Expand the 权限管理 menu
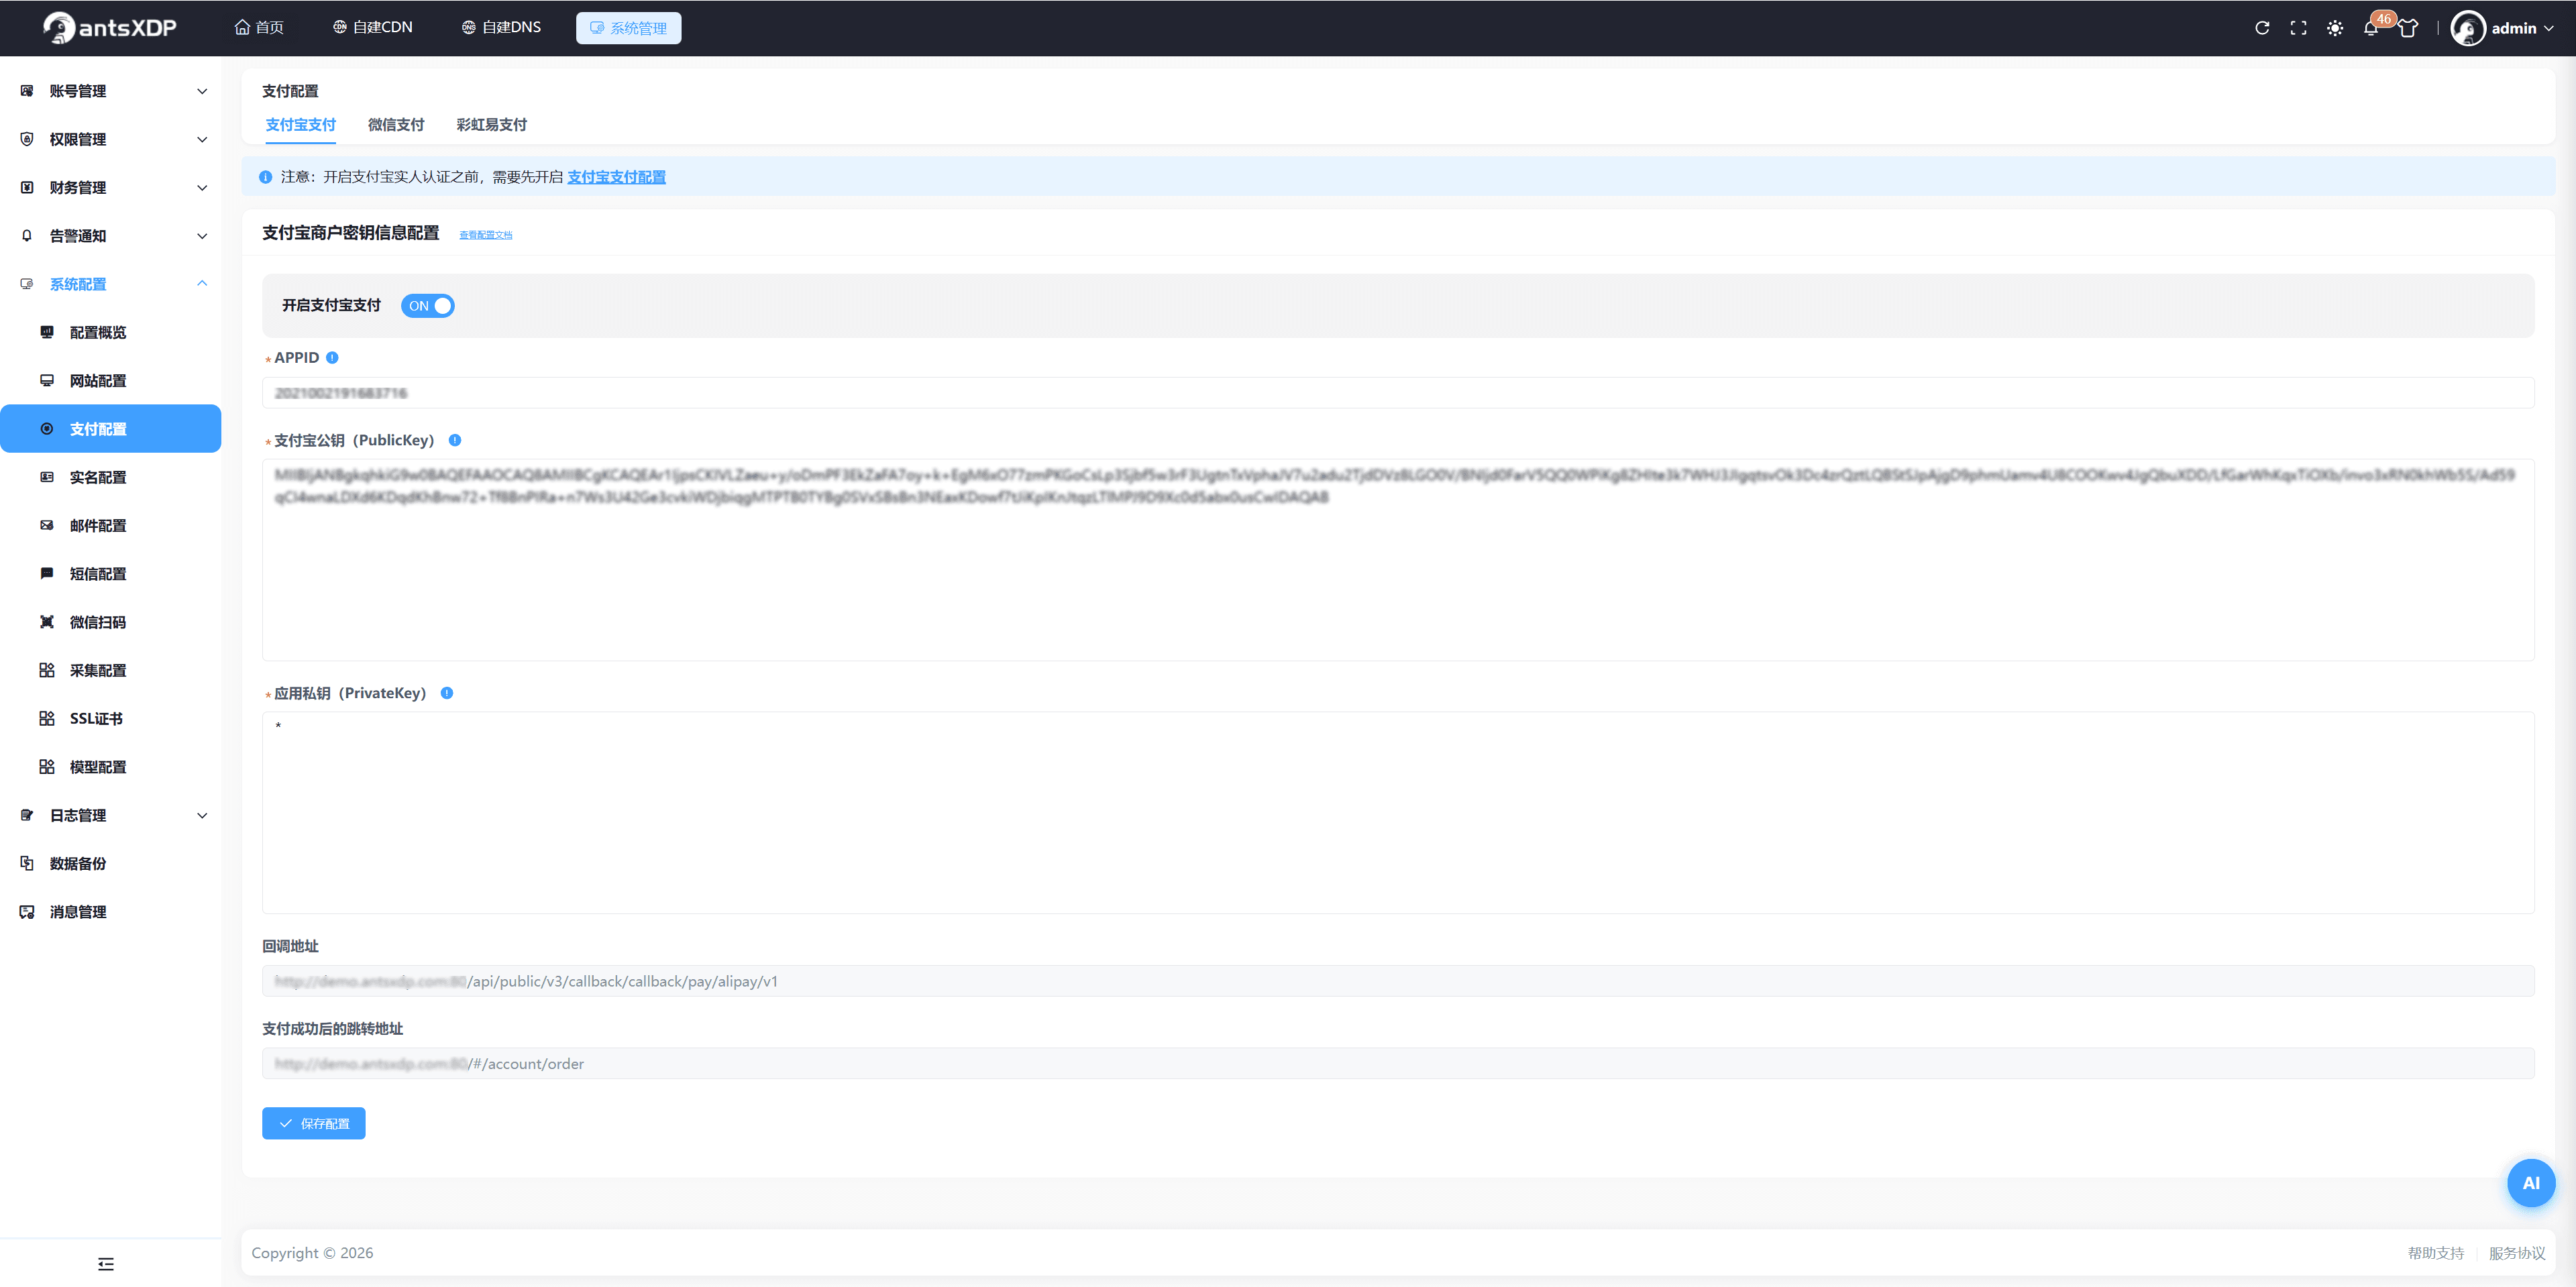The width and height of the screenshot is (2576, 1287). point(110,139)
